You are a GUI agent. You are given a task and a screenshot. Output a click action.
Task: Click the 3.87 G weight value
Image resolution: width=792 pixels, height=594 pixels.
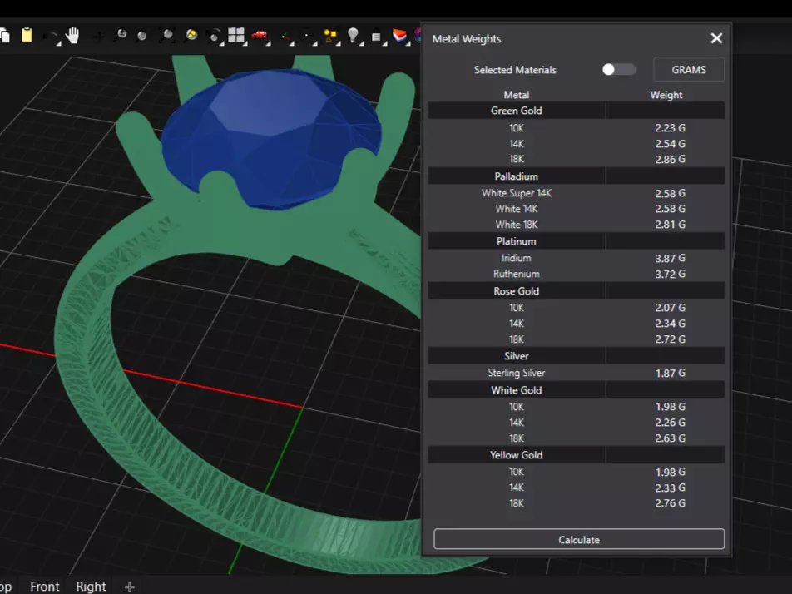pyautogui.click(x=670, y=259)
